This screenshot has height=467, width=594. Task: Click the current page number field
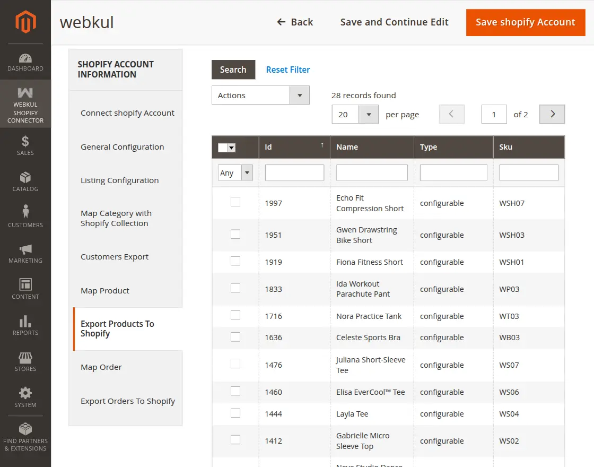click(494, 114)
